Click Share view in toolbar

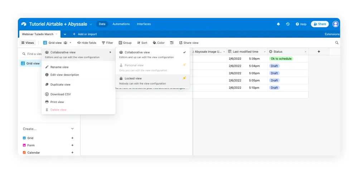point(189,43)
